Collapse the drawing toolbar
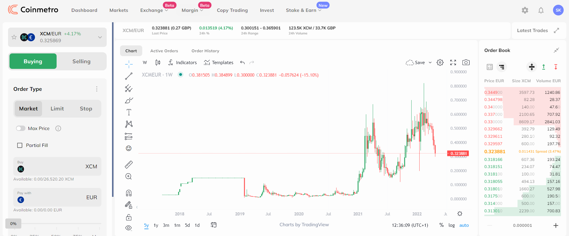Viewport: 569px width, 236px height. pos(137,207)
